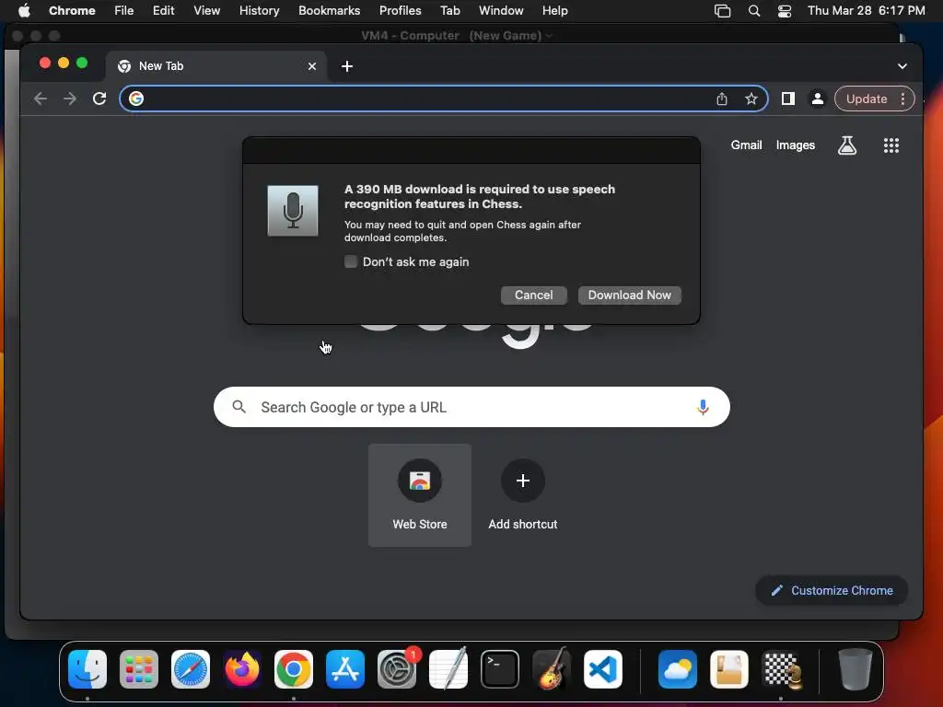
Task: Open the Gmail link
Action: 746,145
